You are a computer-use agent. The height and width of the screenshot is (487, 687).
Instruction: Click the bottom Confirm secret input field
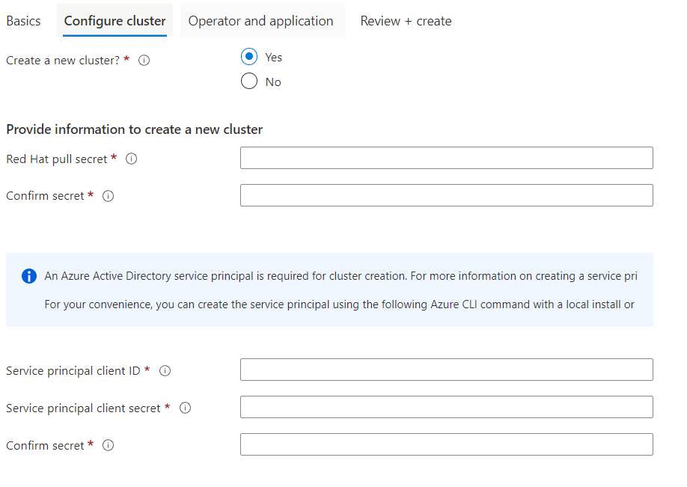446,444
